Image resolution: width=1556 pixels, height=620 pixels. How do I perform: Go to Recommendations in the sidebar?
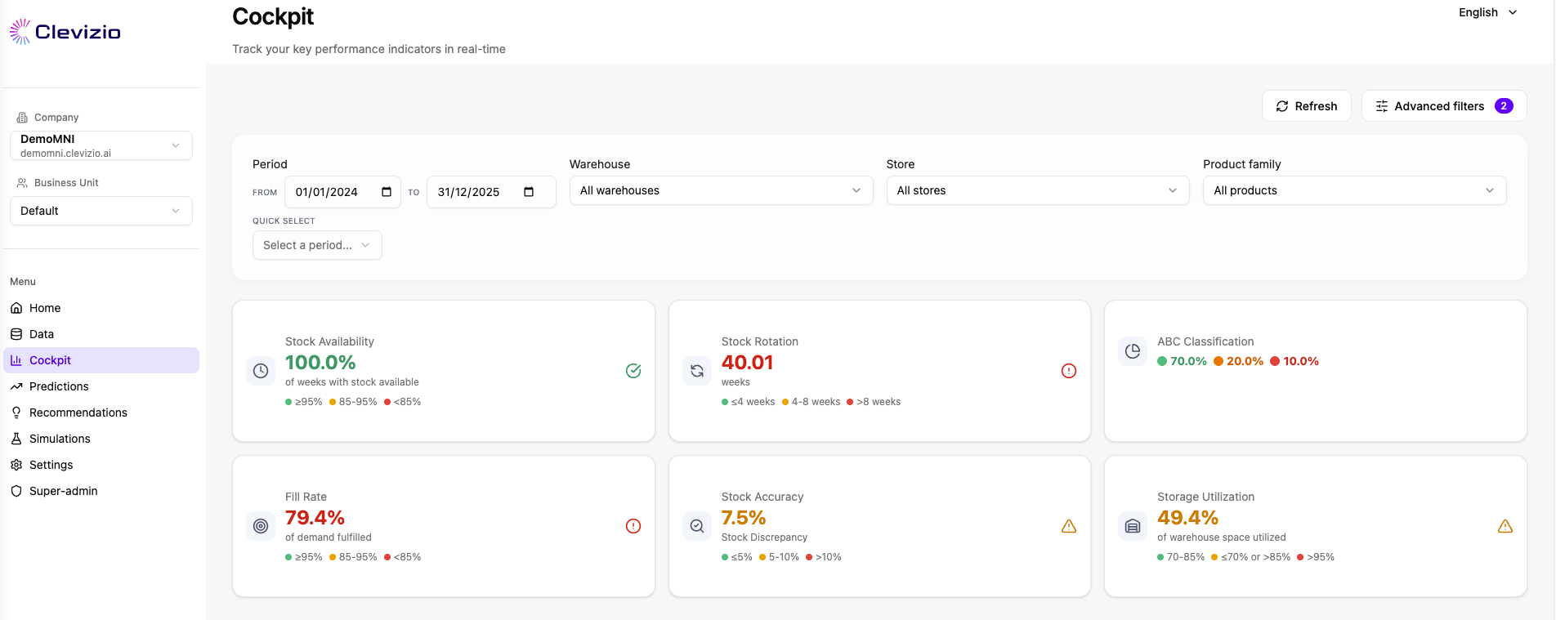click(x=78, y=413)
